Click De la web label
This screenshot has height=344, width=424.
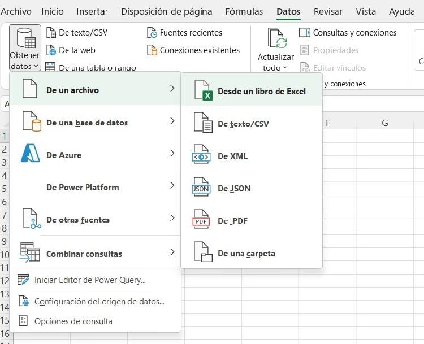click(x=77, y=50)
